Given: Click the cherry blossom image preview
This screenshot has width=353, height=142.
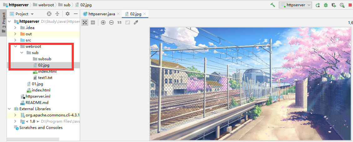Looking at the screenshot, I should point(251,84).
